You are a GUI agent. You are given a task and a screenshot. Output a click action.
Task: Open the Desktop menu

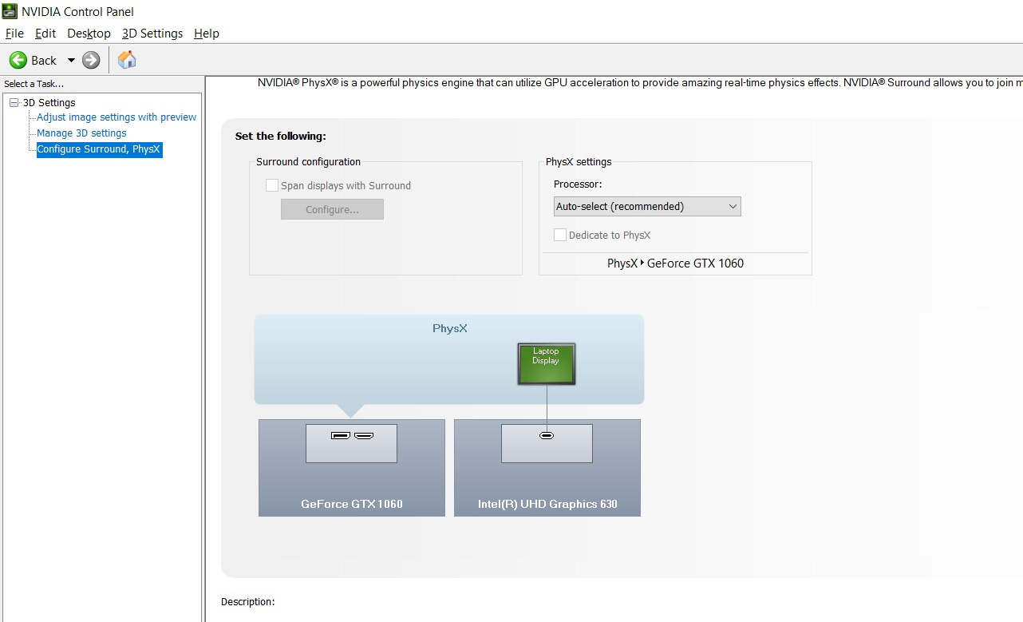[x=89, y=34]
